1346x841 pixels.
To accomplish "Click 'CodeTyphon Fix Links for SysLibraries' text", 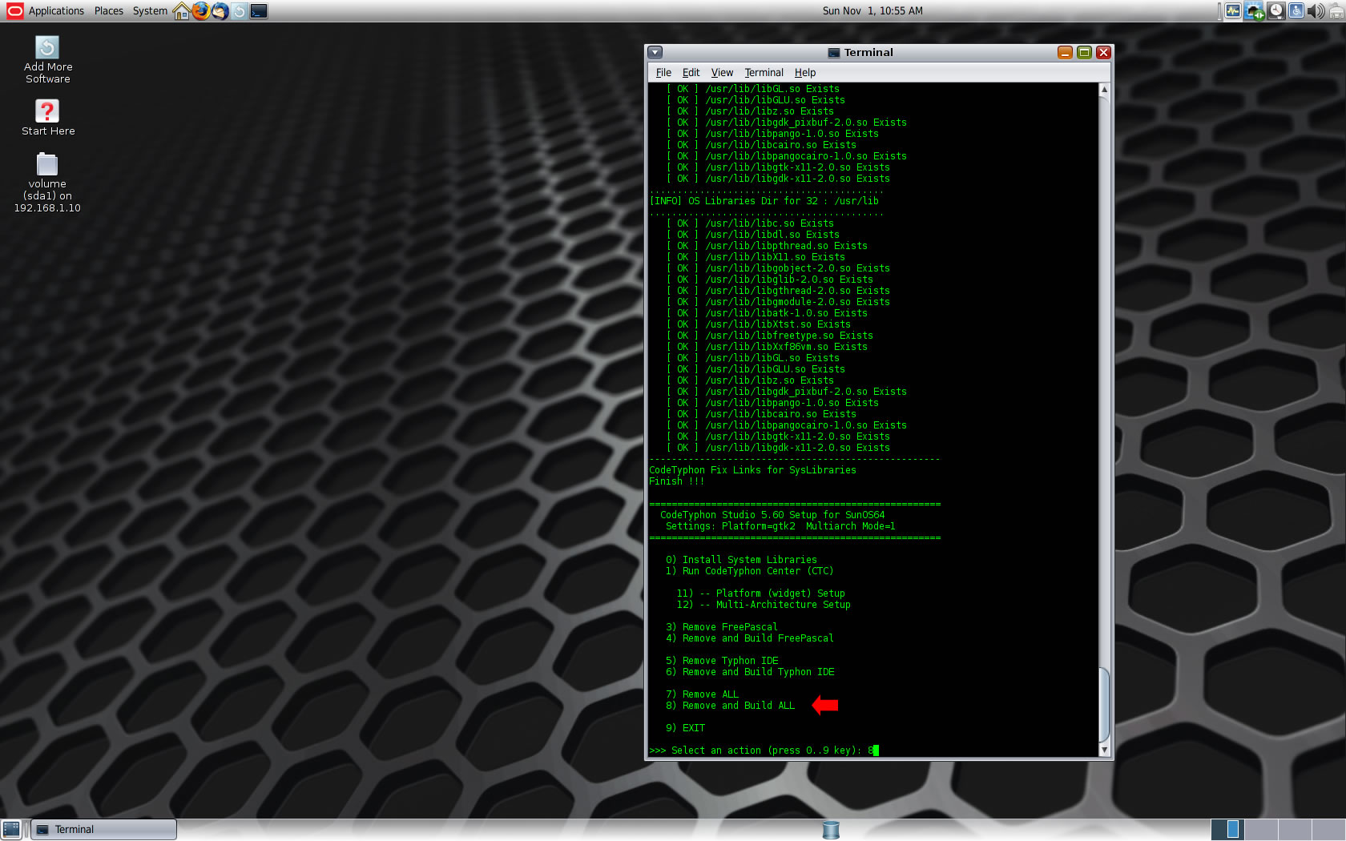I will (x=752, y=470).
